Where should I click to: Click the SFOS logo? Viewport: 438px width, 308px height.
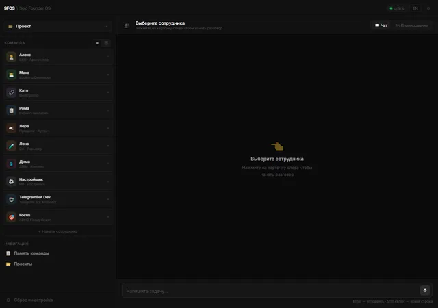(9, 8)
